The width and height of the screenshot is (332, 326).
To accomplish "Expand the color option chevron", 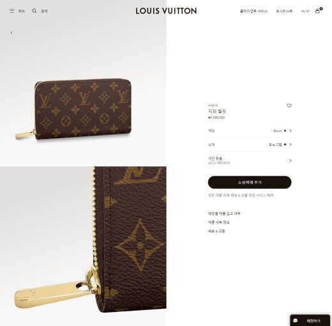I will 290,130.
